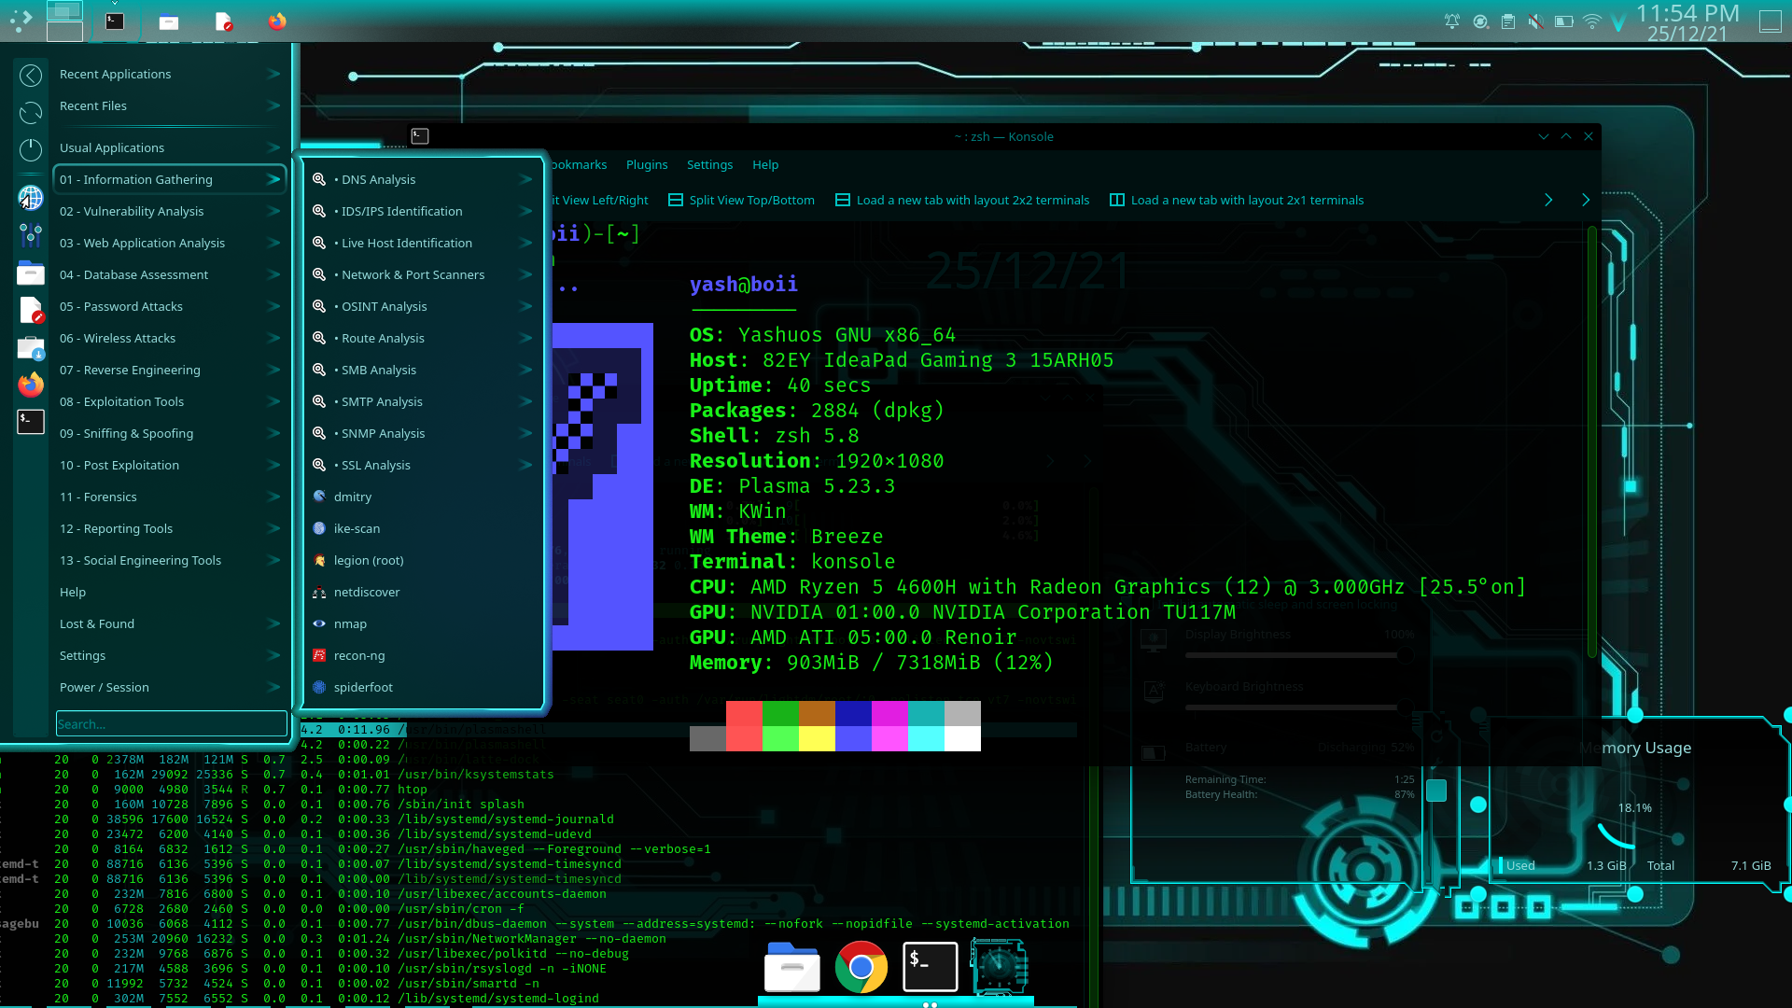Open battery status tray icon
The width and height of the screenshot is (1792, 1008).
click(x=1564, y=21)
